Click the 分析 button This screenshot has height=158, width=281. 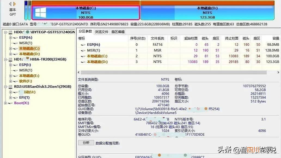click(x=86, y=143)
